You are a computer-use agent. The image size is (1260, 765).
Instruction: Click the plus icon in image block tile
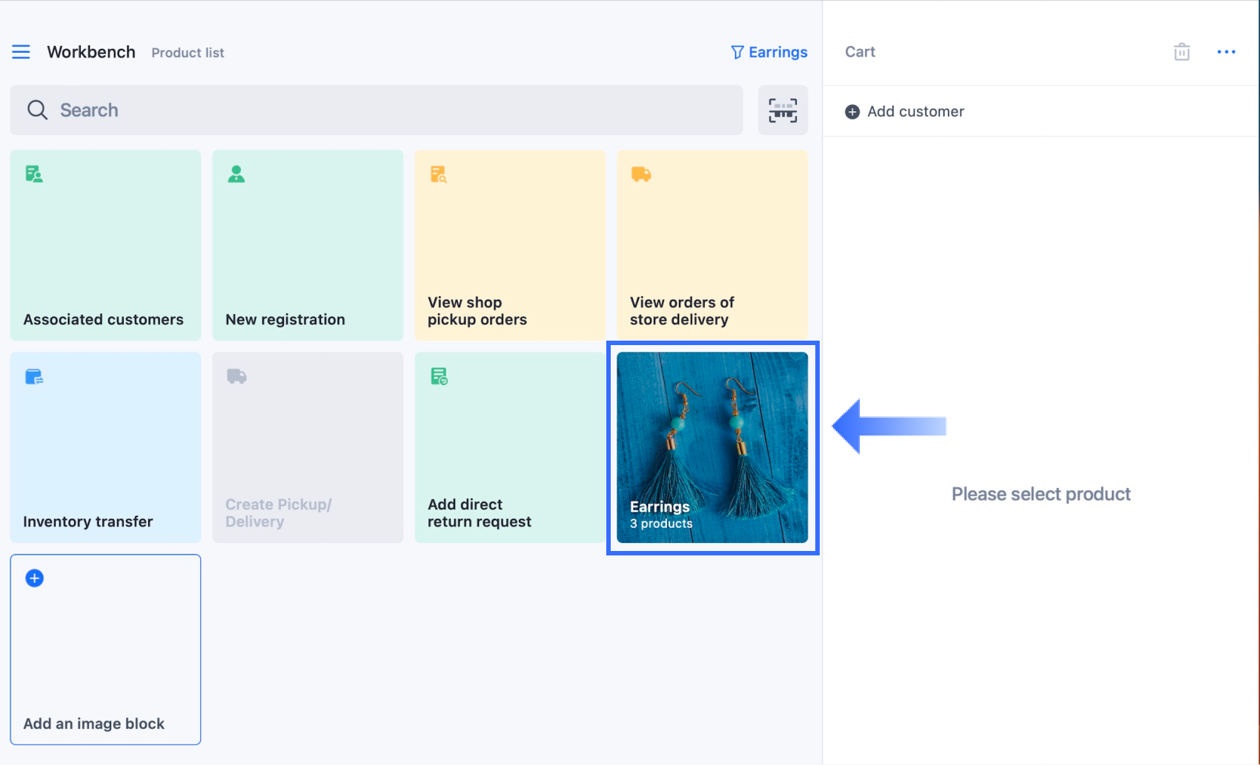point(35,578)
